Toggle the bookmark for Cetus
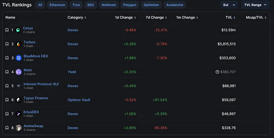 tap(7, 30)
